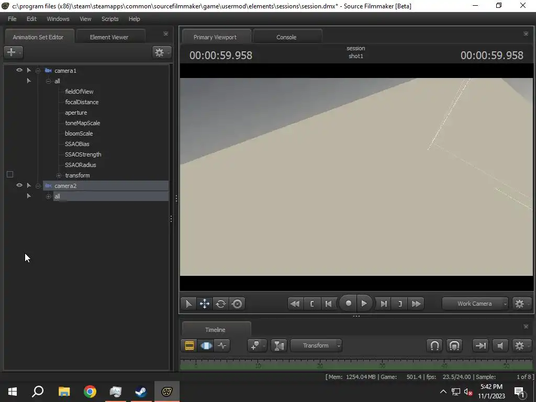This screenshot has height=402, width=536.
Task: Open Chrome from the Windows taskbar
Action: pyautogui.click(x=90, y=392)
